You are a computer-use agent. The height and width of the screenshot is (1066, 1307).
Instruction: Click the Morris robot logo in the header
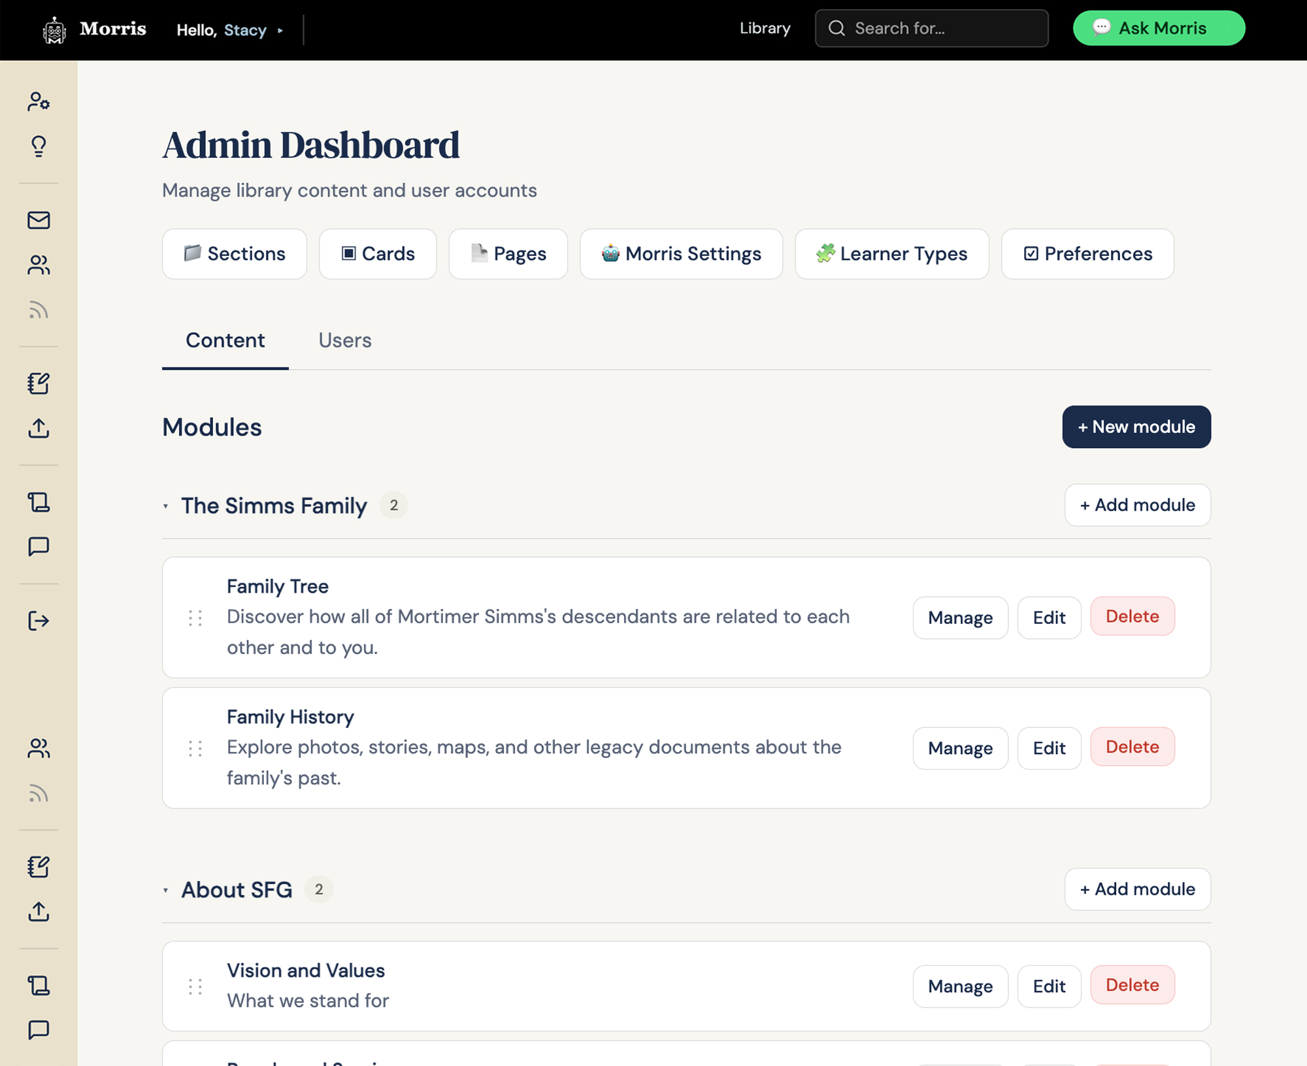click(x=54, y=30)
